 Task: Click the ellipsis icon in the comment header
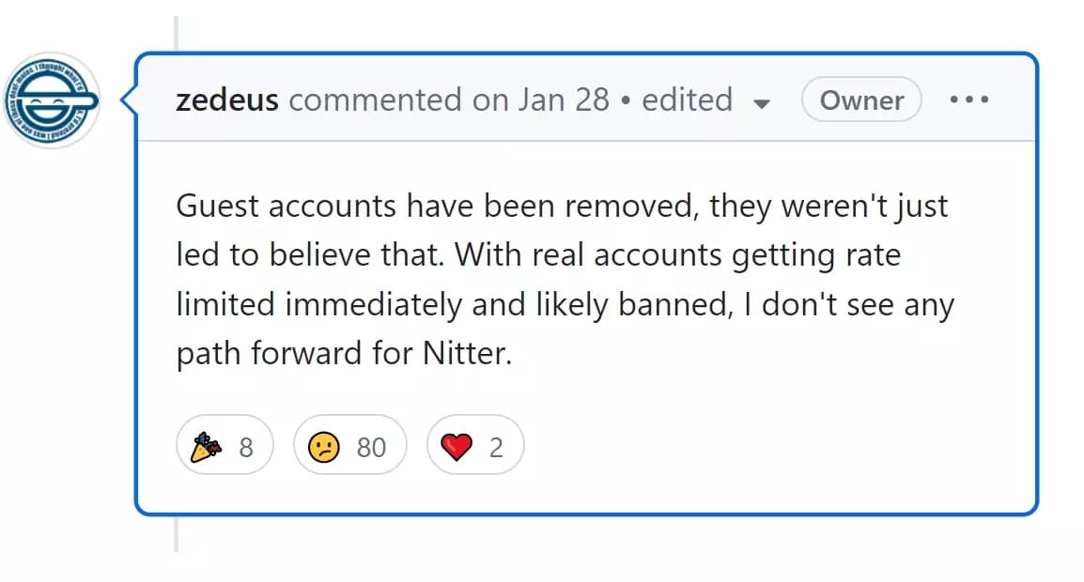(969, 99)
